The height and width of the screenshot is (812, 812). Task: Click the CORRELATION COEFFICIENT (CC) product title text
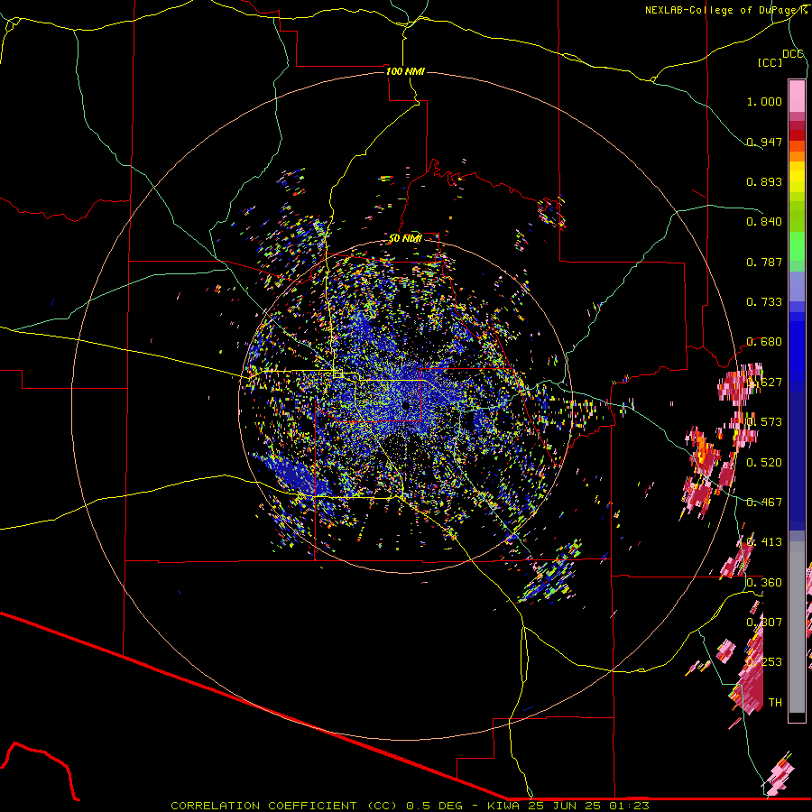(x=284, y=806)
